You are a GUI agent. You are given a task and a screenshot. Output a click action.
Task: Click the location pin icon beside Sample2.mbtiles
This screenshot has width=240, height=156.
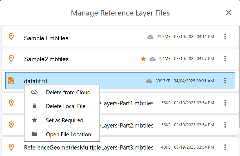point(11,59)
